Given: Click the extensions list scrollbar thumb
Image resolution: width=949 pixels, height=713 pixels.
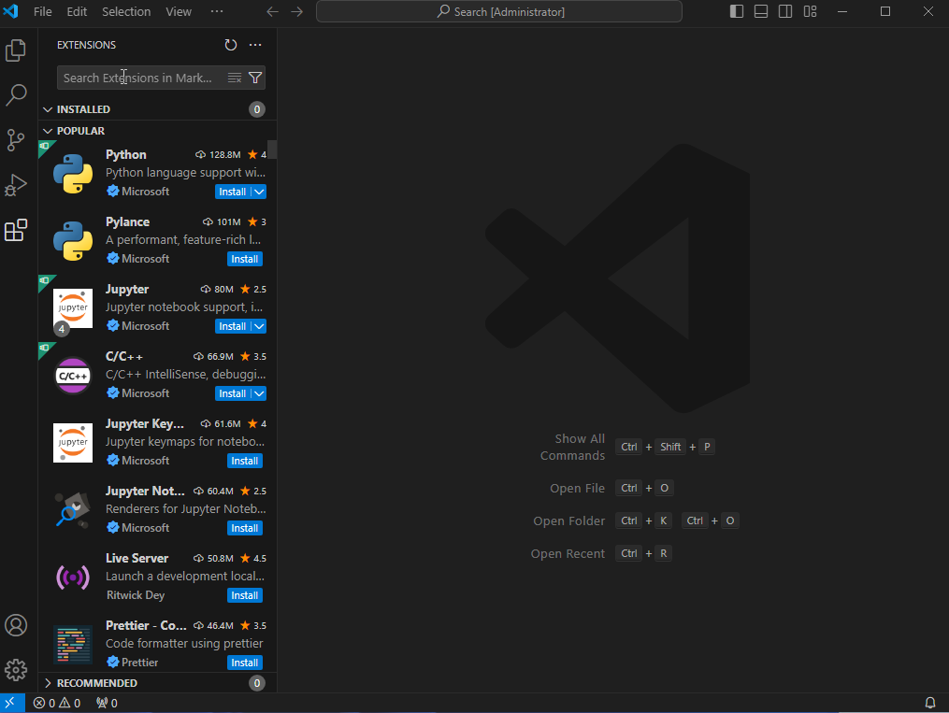Looking at the screenshot, I should point(272,150).
